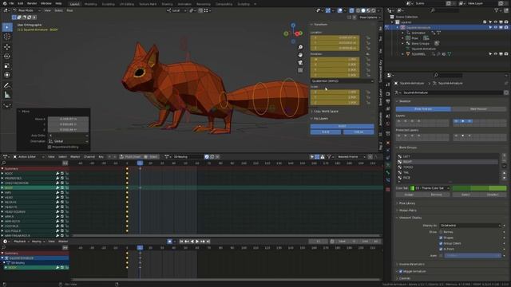The width and height of the screenshot is (511, 287).
Task: Jump to start frame in timeline
Action: (x=181, y=242)
